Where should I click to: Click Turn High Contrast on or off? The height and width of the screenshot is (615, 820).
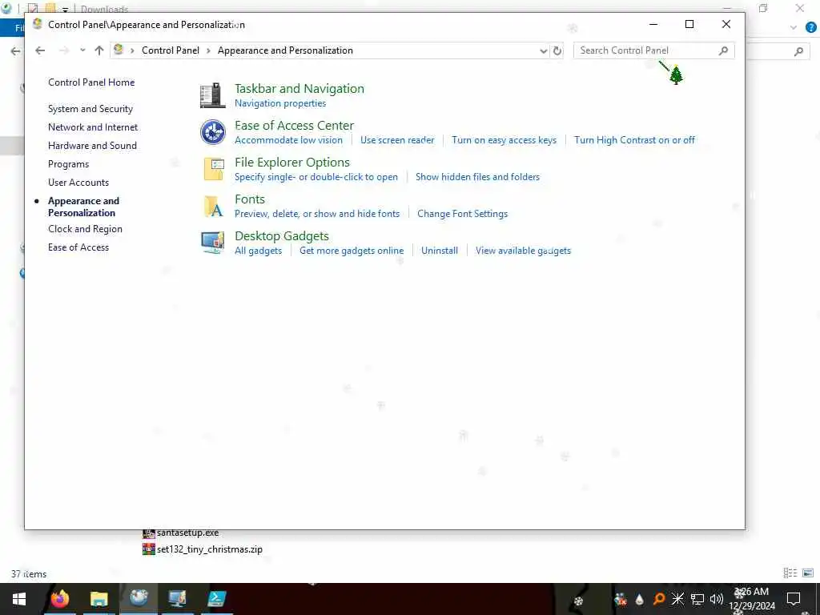coord(634,140)
